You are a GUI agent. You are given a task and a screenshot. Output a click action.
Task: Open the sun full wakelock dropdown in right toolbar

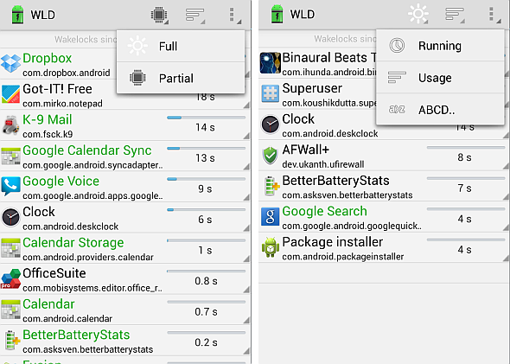coord(418,14)
